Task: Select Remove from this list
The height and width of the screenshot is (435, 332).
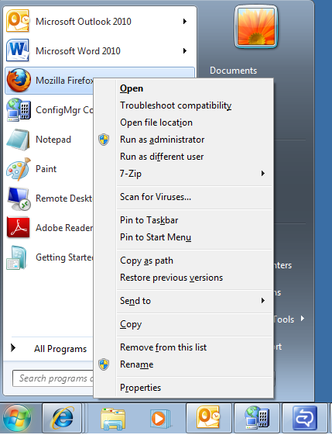Action: click(163, 347)
